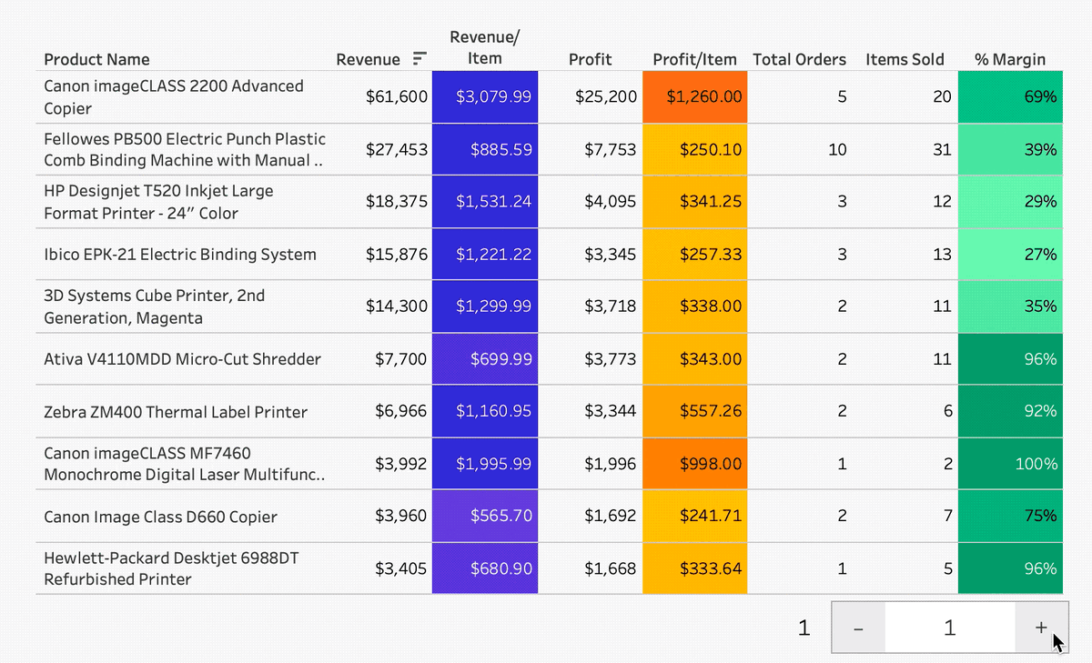Click the $61,600 revenue value
Image resolution: width=1092 pixels, height=663 pixels.
click(396, 96)
